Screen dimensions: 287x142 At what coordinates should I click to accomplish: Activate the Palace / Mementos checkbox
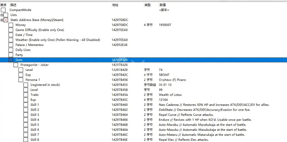(11, 45)
